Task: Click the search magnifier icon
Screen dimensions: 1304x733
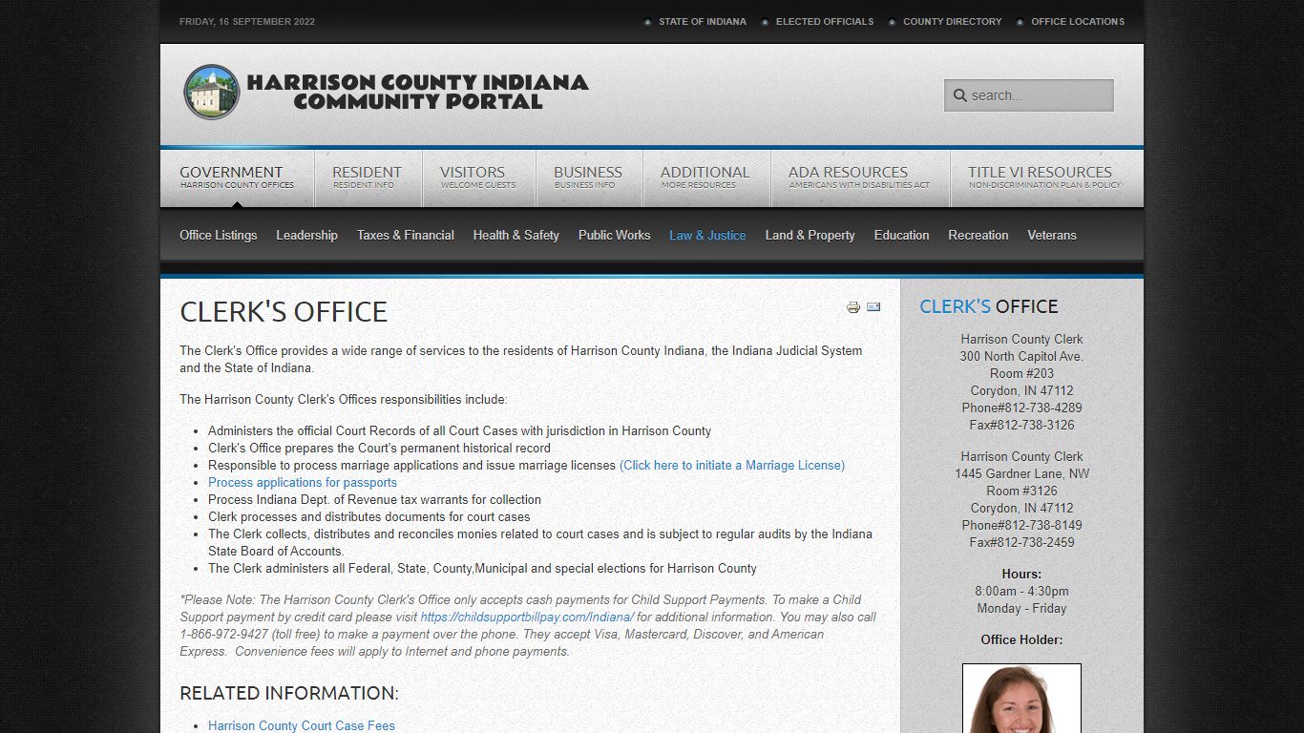Action: 960,95
